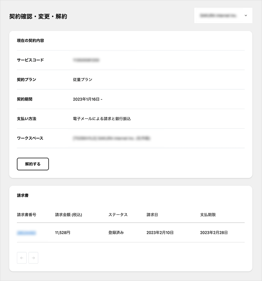Click the 請求金額 (税込) column header
262x281 pixels.
[68, 215]
